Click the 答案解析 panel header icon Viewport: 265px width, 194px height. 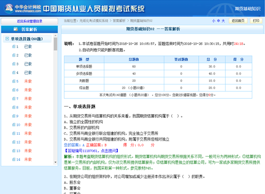tap(16, 29)
